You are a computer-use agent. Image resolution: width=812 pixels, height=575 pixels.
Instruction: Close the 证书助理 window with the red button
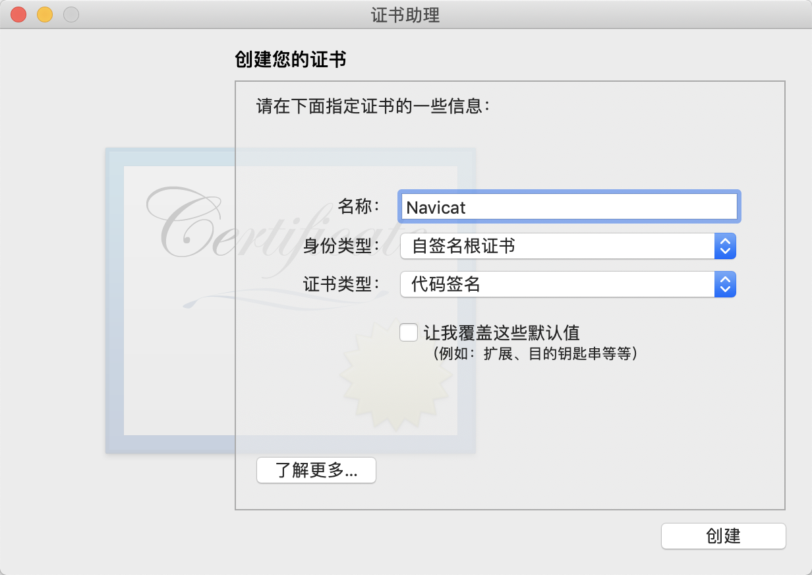(x=18, y=15)
